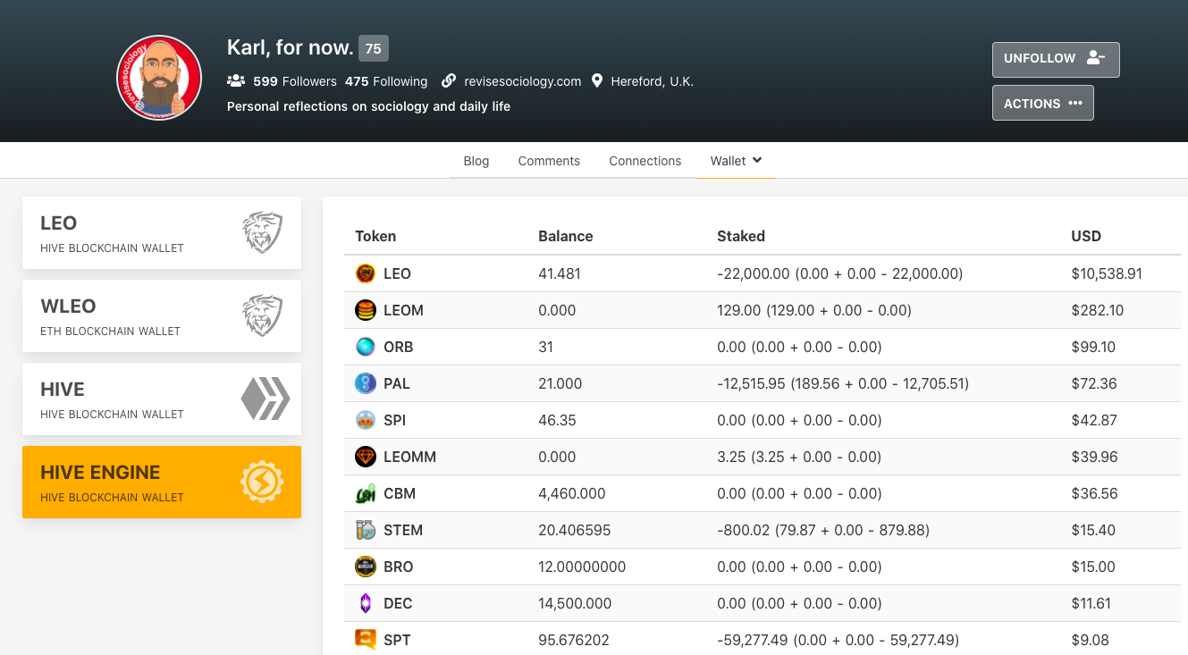Click the PAL token icon
The width and height of the screenshot is (1188, 655).
[365, 383]
